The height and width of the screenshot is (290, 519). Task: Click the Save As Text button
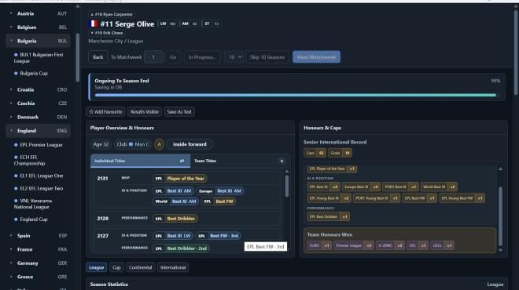click(x=179, y=112)
